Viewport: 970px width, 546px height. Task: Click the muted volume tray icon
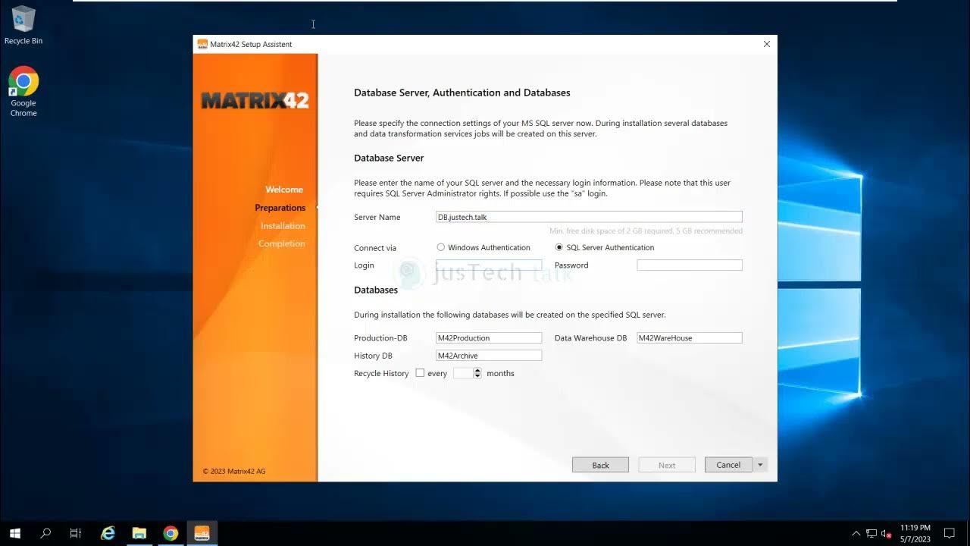click(x=886, y=533)
